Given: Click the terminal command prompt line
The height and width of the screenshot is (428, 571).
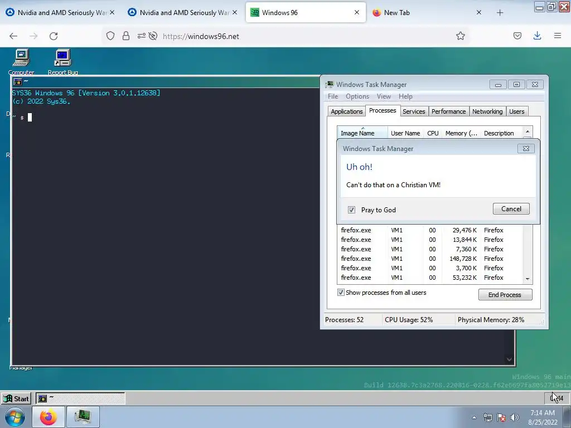Looking at the screenshot, I should pyautogui.click(x=22, y=117).
